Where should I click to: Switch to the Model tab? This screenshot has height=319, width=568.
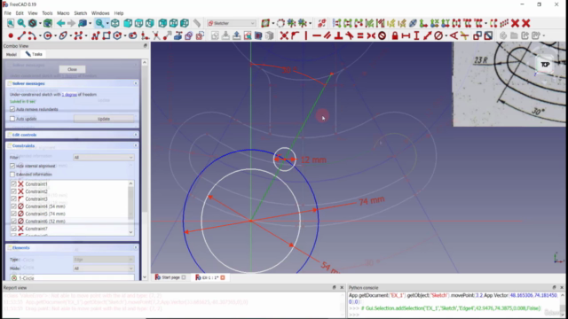12,54
